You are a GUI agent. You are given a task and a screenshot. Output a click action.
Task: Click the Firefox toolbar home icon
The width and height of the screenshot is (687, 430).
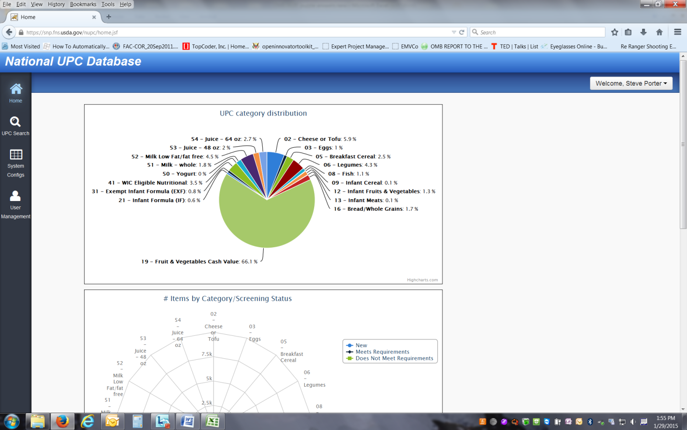point(659,32)
